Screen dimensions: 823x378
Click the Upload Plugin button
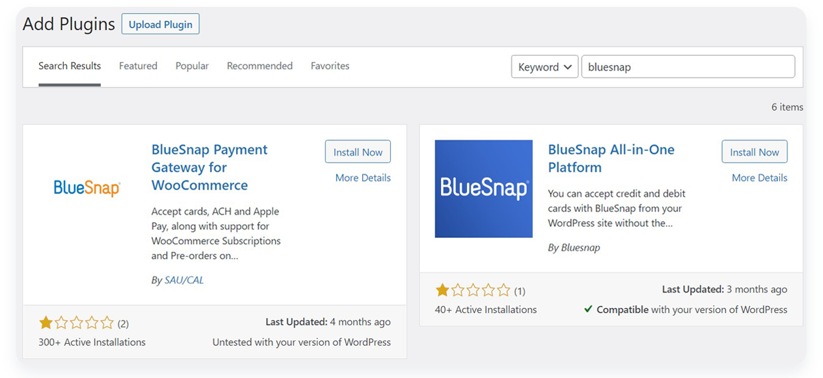pyautogui.click(x=160, y=24)
